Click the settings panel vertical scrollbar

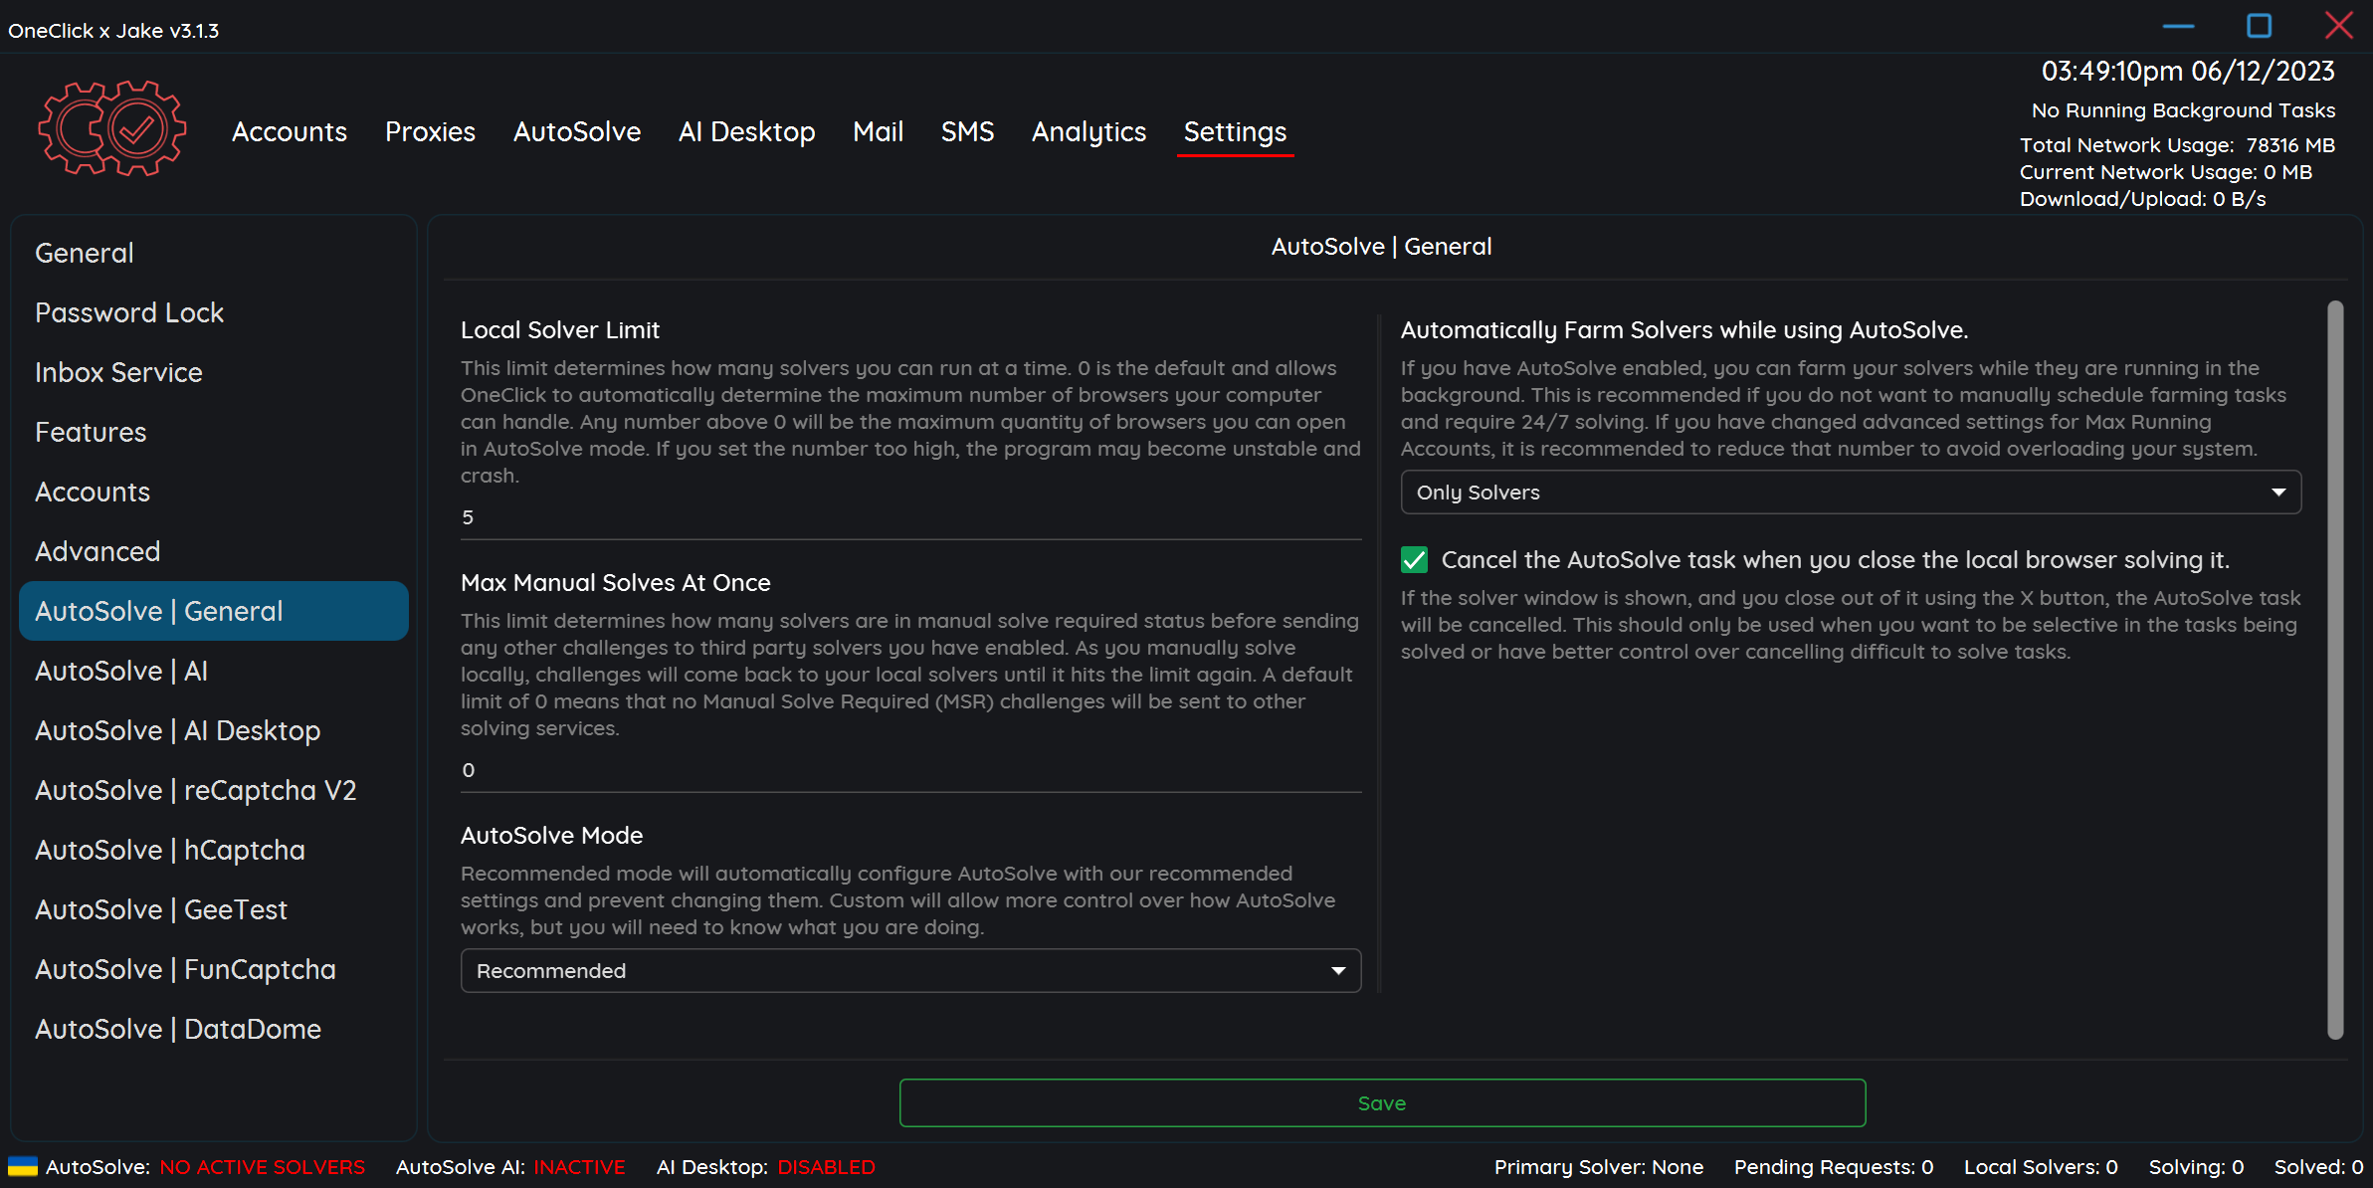(x=2335, y=669)
